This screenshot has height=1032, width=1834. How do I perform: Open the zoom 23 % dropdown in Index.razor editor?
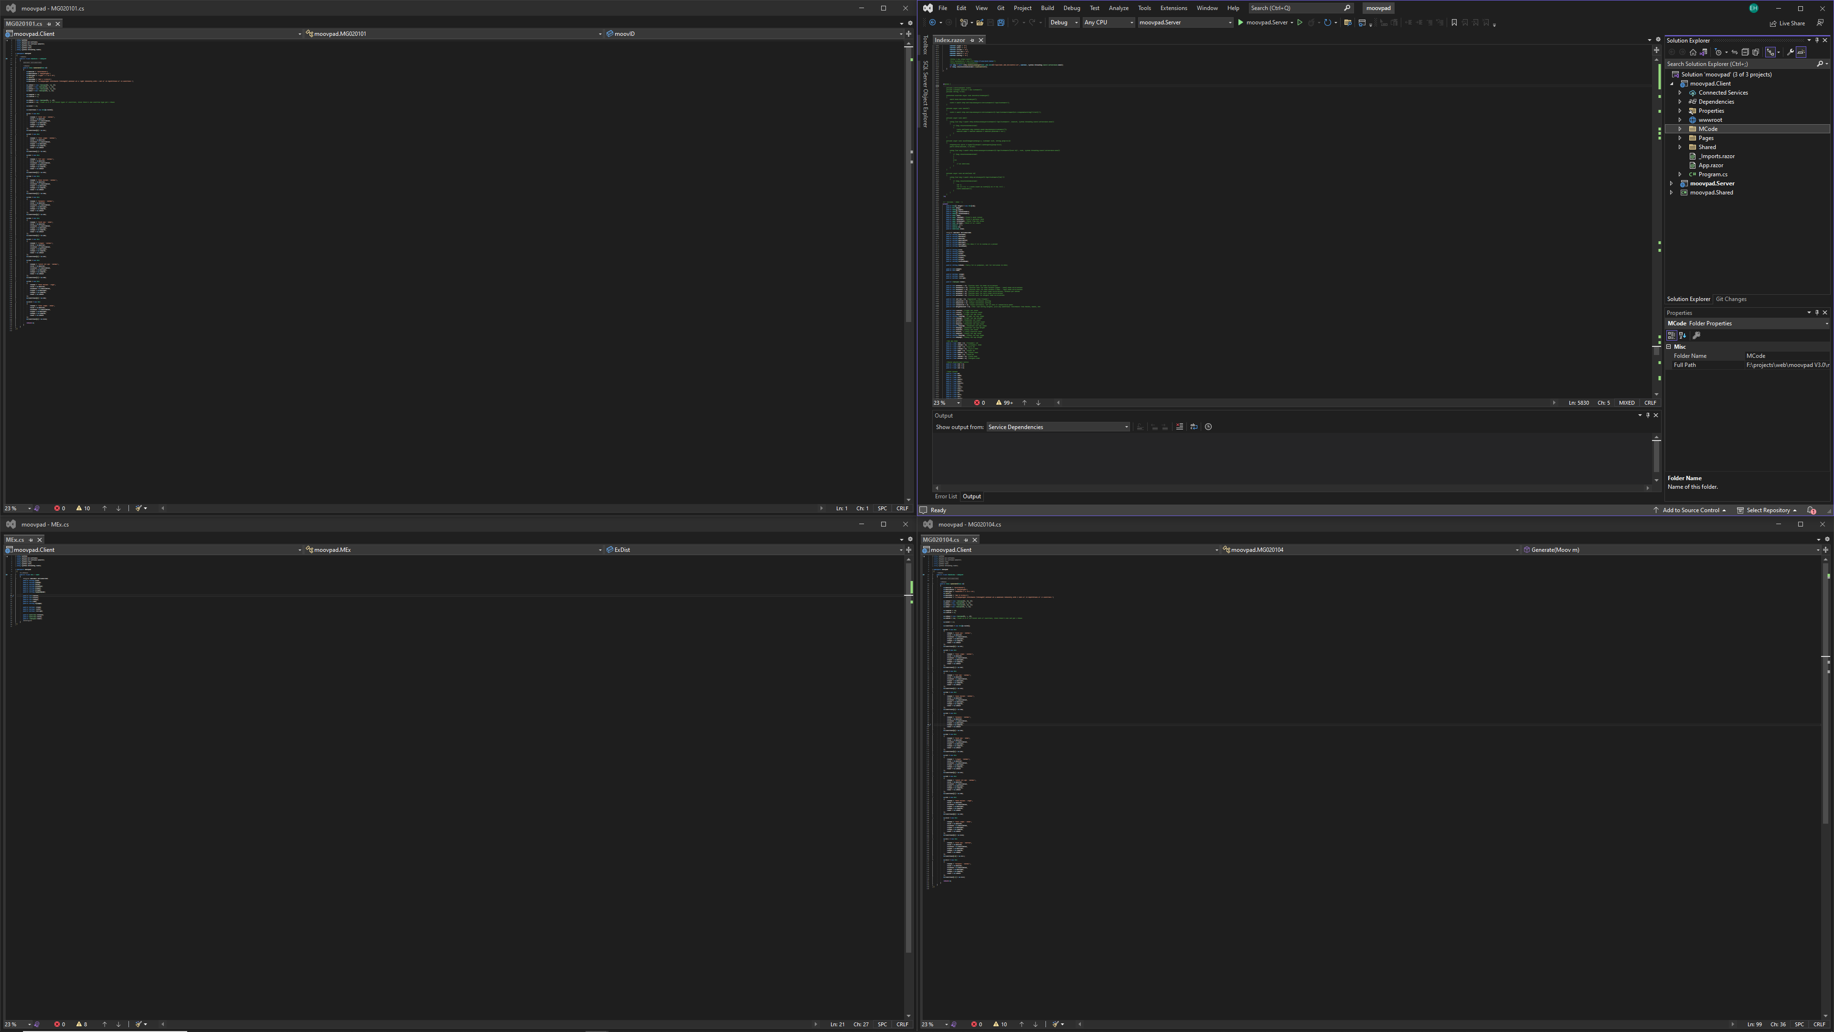point(948,402)
